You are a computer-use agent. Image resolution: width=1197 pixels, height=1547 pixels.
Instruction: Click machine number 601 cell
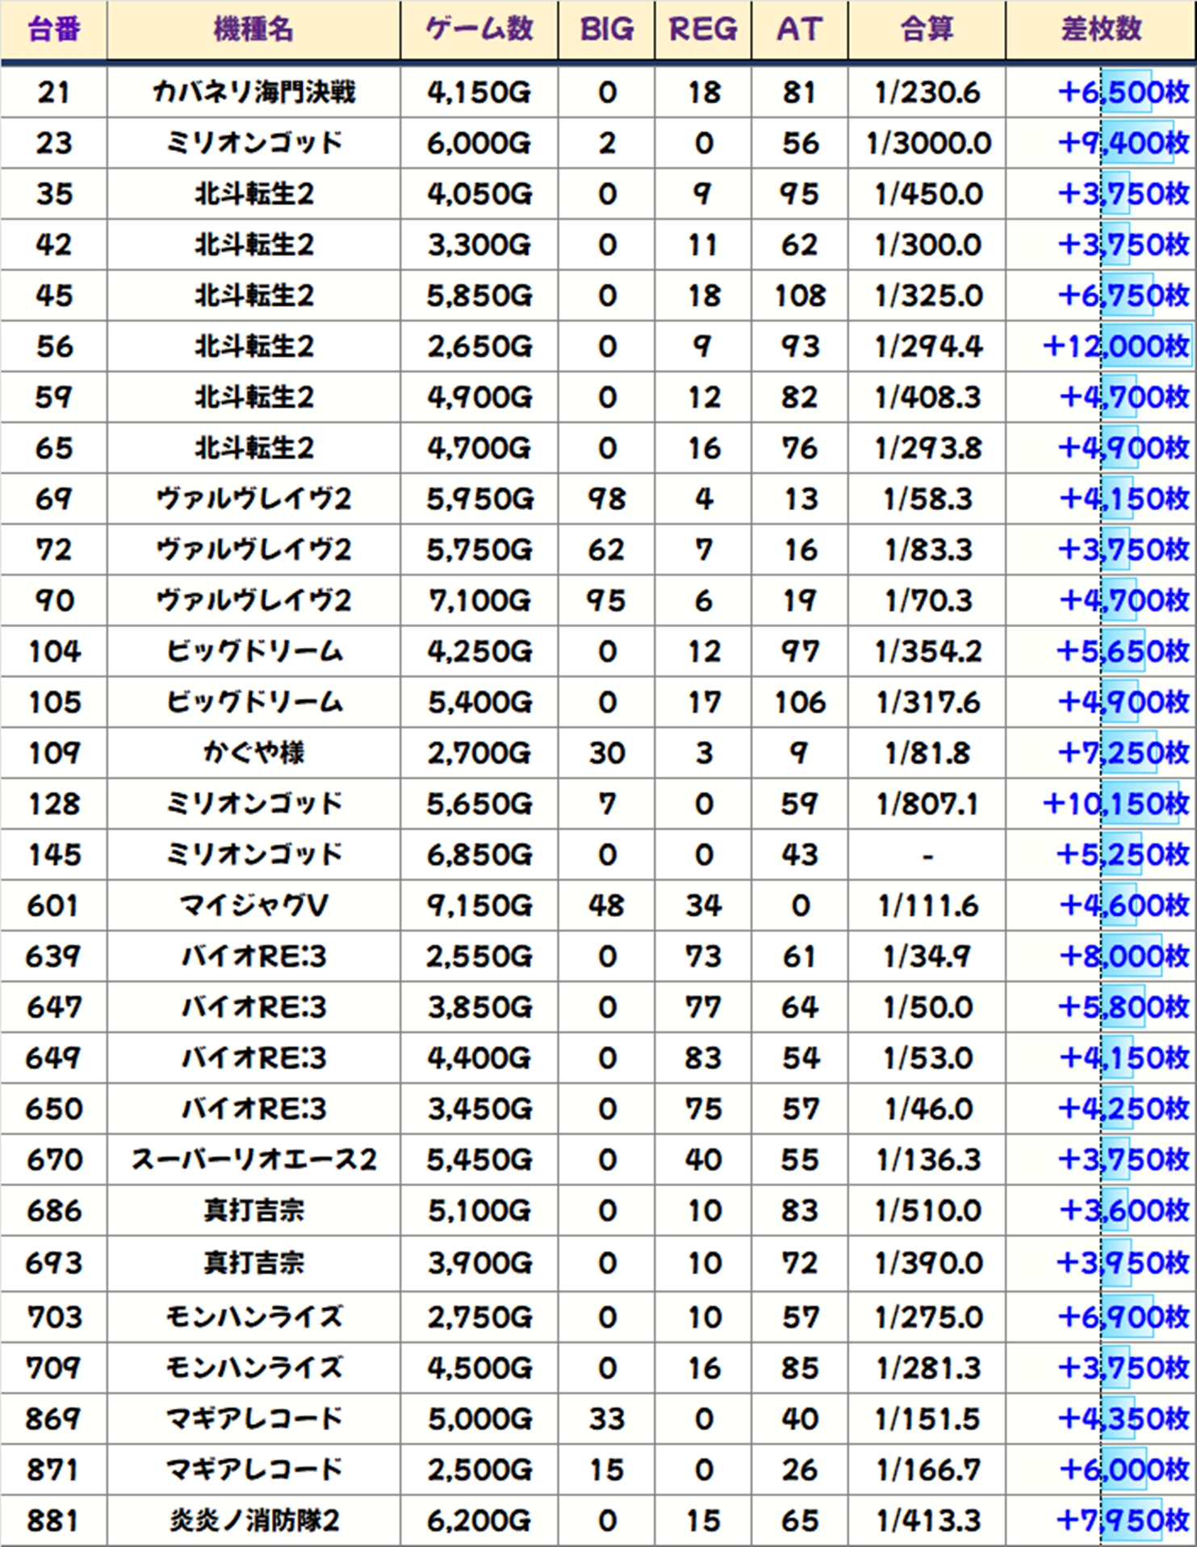point(53,906)
